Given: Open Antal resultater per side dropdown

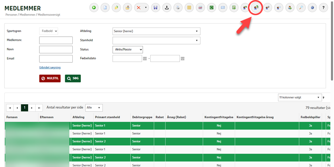Looking at the screenshot, I should pyautogui.click(x=94, y=108).
